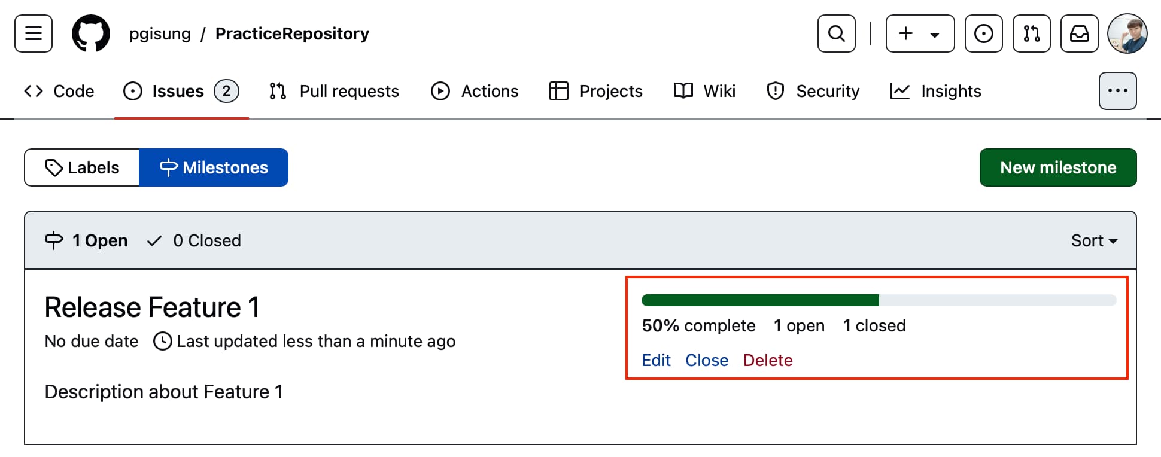This screenshot has width=1161, height=457.
Task: Click 'Description about Feature 1' text
Action: tap(163, 392)
